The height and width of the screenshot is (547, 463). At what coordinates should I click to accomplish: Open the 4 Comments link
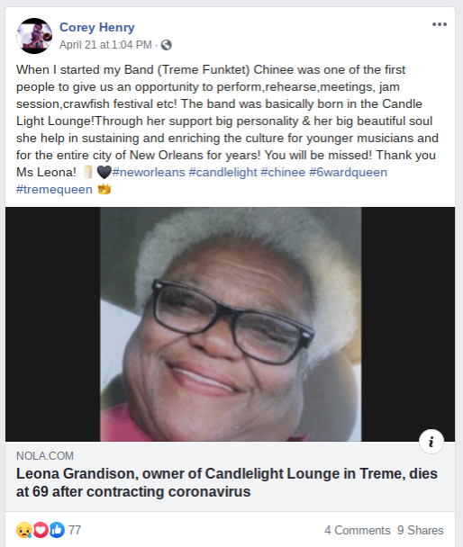click(358, 530)
